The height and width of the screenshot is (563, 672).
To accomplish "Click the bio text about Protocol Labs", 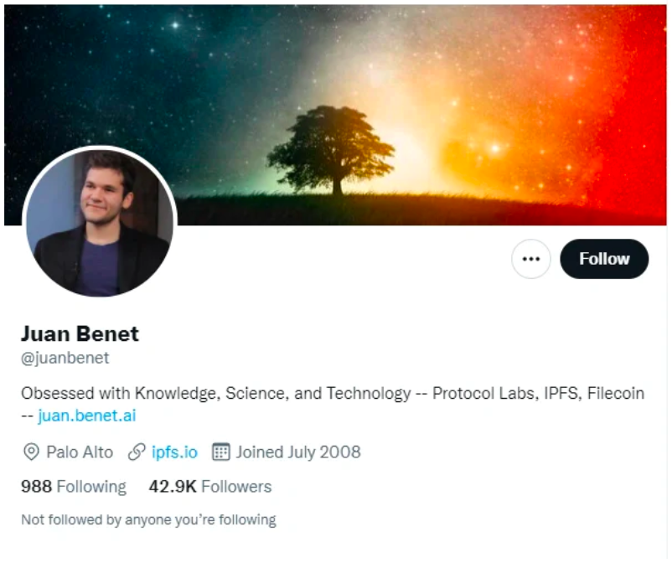I will pos(333,393).
